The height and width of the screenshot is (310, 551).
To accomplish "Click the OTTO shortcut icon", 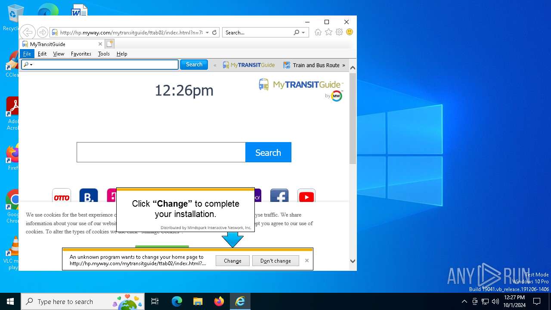I will tap(62, 196).
